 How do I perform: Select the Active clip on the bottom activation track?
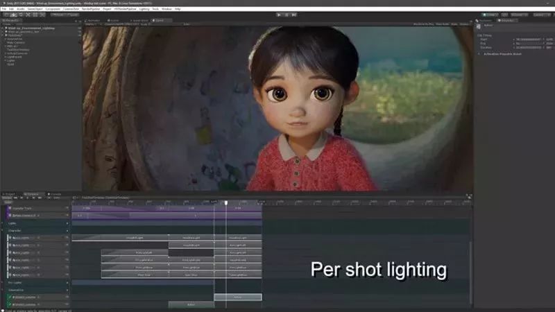pyautogui.click(x=191, y=304)
